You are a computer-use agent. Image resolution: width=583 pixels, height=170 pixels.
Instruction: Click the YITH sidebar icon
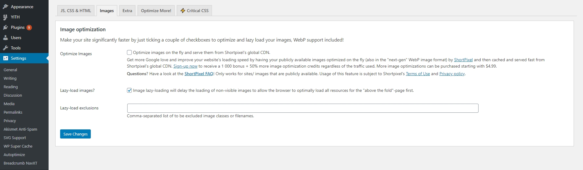tap(5, 17)
